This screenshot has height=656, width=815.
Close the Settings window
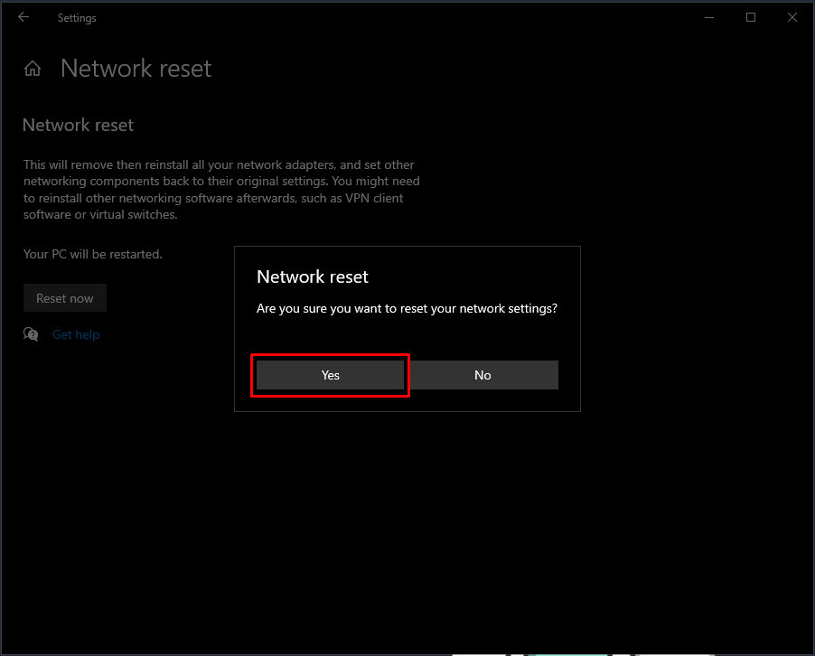[x=792, y=17]
